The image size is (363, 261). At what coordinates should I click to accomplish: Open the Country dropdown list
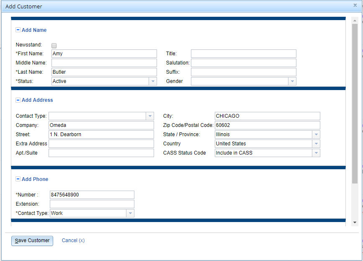pos(316,144)
